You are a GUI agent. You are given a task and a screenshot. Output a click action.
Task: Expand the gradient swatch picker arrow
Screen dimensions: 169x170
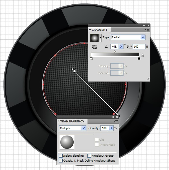click(100, 38)
